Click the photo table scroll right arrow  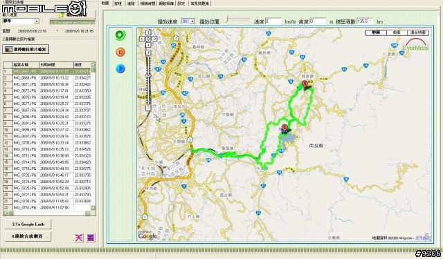[x=88, y=213]
